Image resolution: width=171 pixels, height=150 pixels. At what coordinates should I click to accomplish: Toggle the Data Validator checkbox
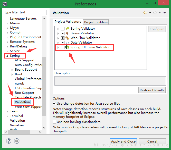click(x=63, y=43)
